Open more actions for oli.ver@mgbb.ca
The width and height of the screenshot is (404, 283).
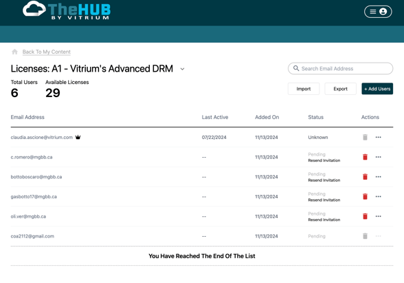click(378, 216)
